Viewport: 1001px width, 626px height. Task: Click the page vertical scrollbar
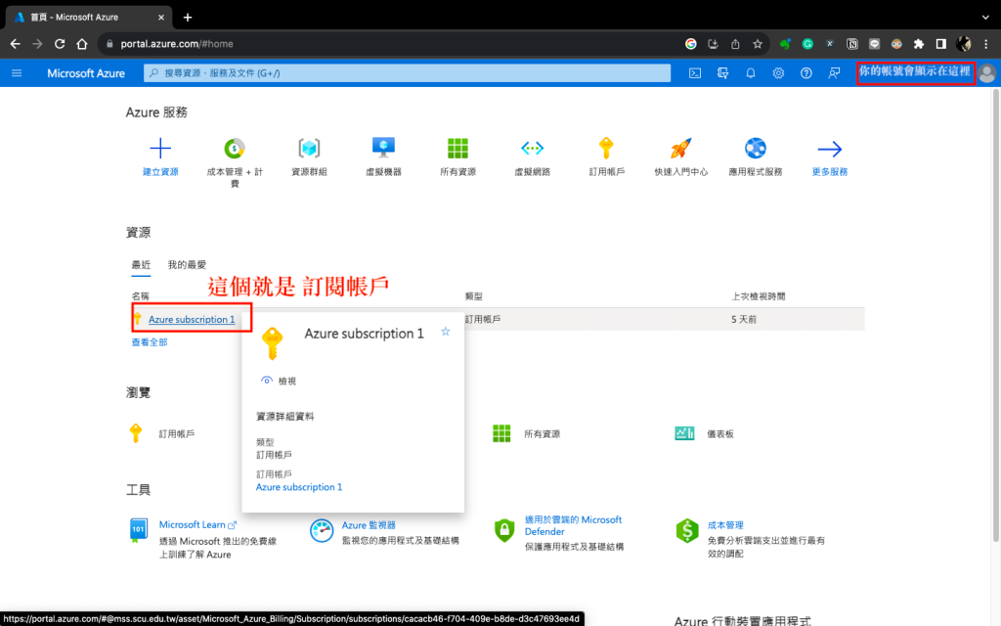coord(996,316)
